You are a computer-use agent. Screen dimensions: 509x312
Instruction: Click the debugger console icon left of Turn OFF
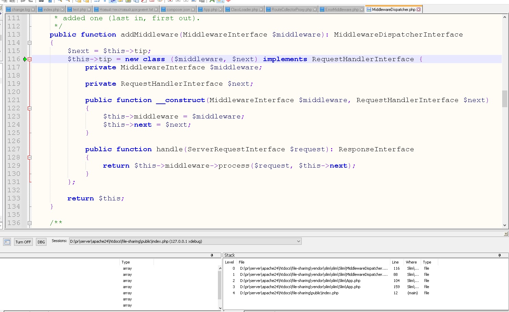point(7,242)
